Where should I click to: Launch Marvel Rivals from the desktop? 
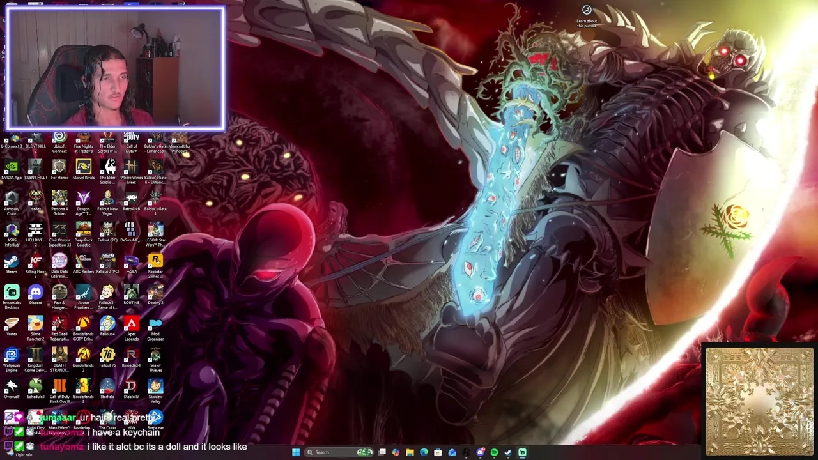coord(83,171)
